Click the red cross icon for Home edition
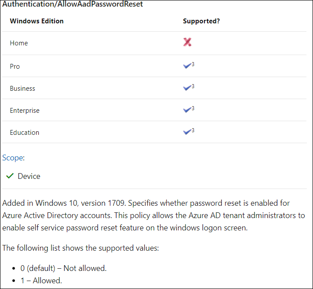 [187, 42]
